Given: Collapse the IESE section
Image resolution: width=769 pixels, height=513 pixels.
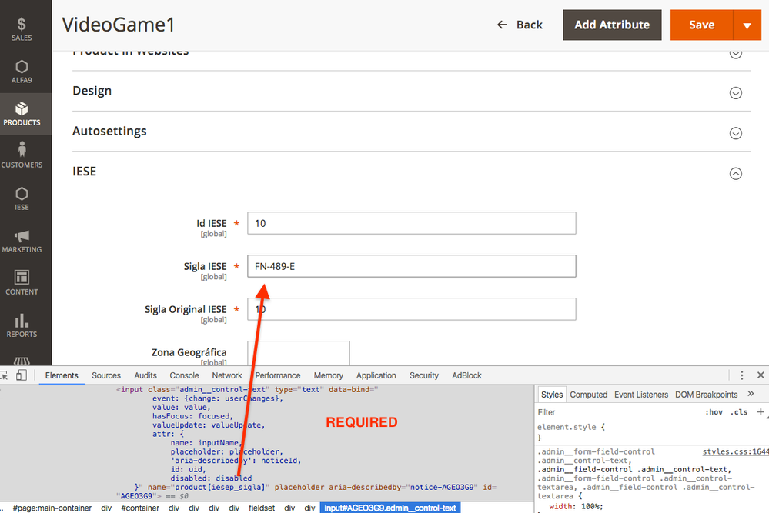Looking at the screenshot, I should pos(735,174).
